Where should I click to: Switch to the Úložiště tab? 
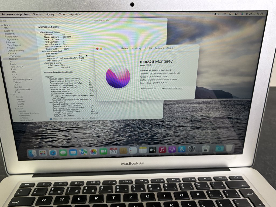(148, 48)
